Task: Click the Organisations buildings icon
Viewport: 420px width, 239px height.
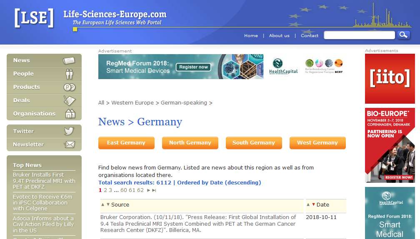Action: (70, 114)
